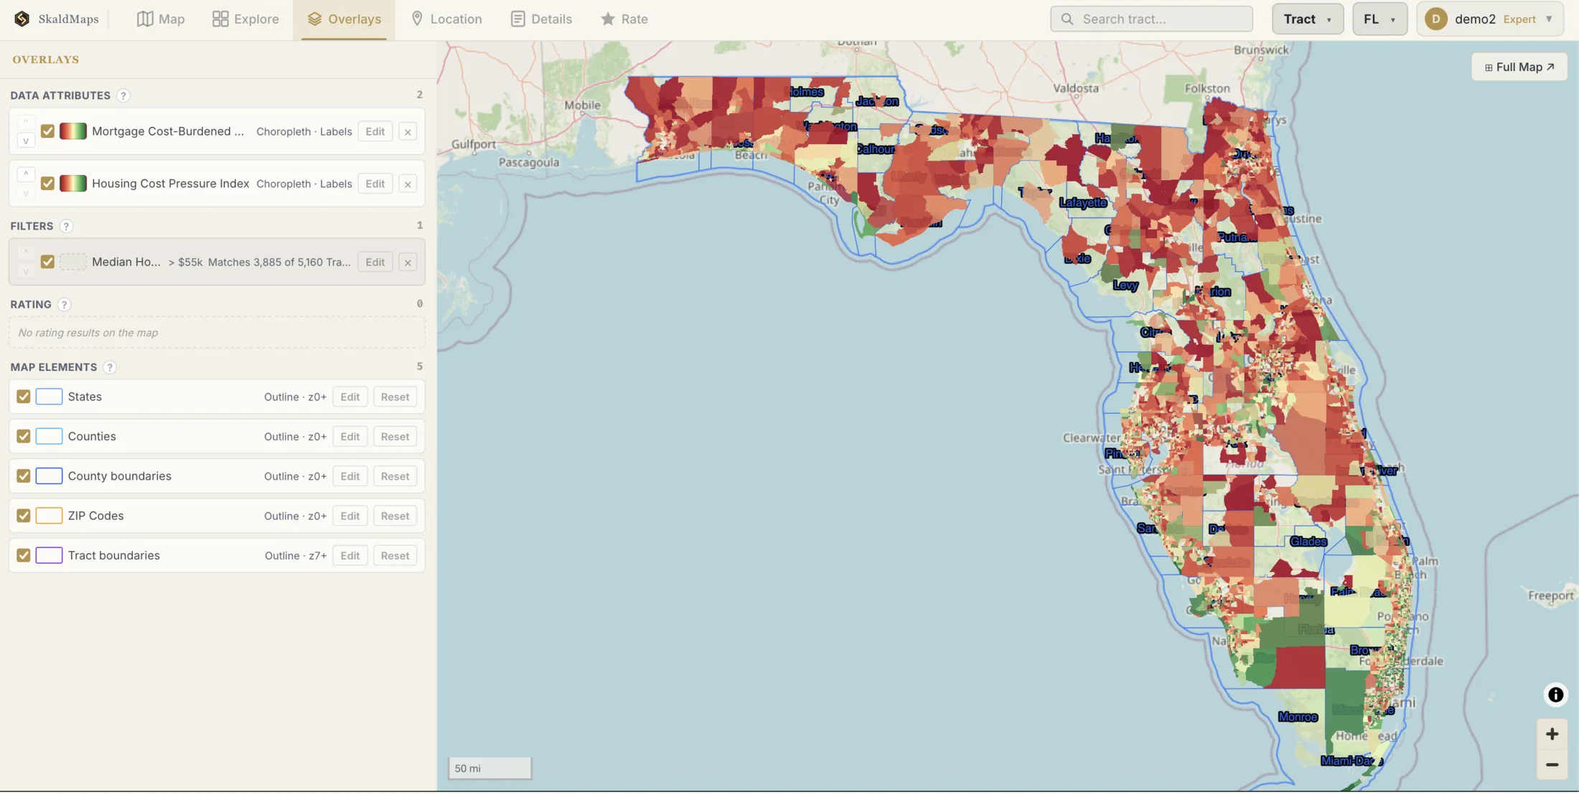This screenshot has height=794, width=1579.
Task: Open the demo2 user menu
Action: 1489,19
